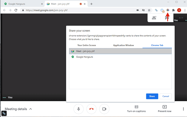Click the link icon at bottom left
This screenshot has width=187, height=117.
pyautogui.click(x=4, y=113)
